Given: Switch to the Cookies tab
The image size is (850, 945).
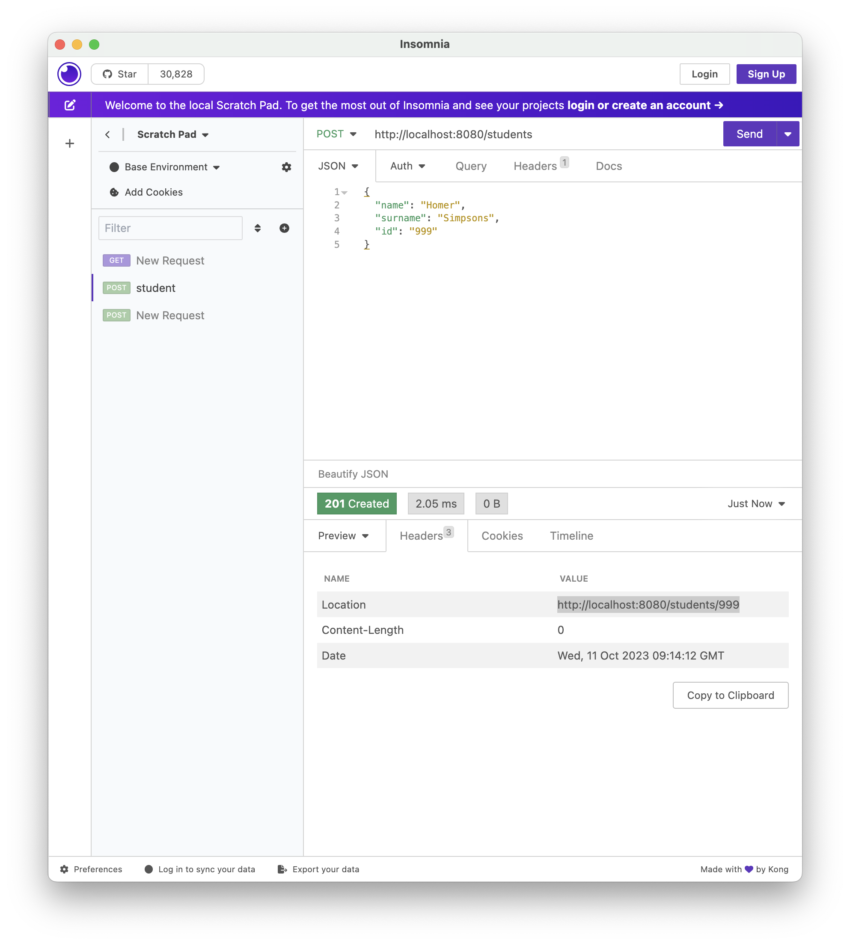Looking at the screenshot, I should tap(502, 535).
